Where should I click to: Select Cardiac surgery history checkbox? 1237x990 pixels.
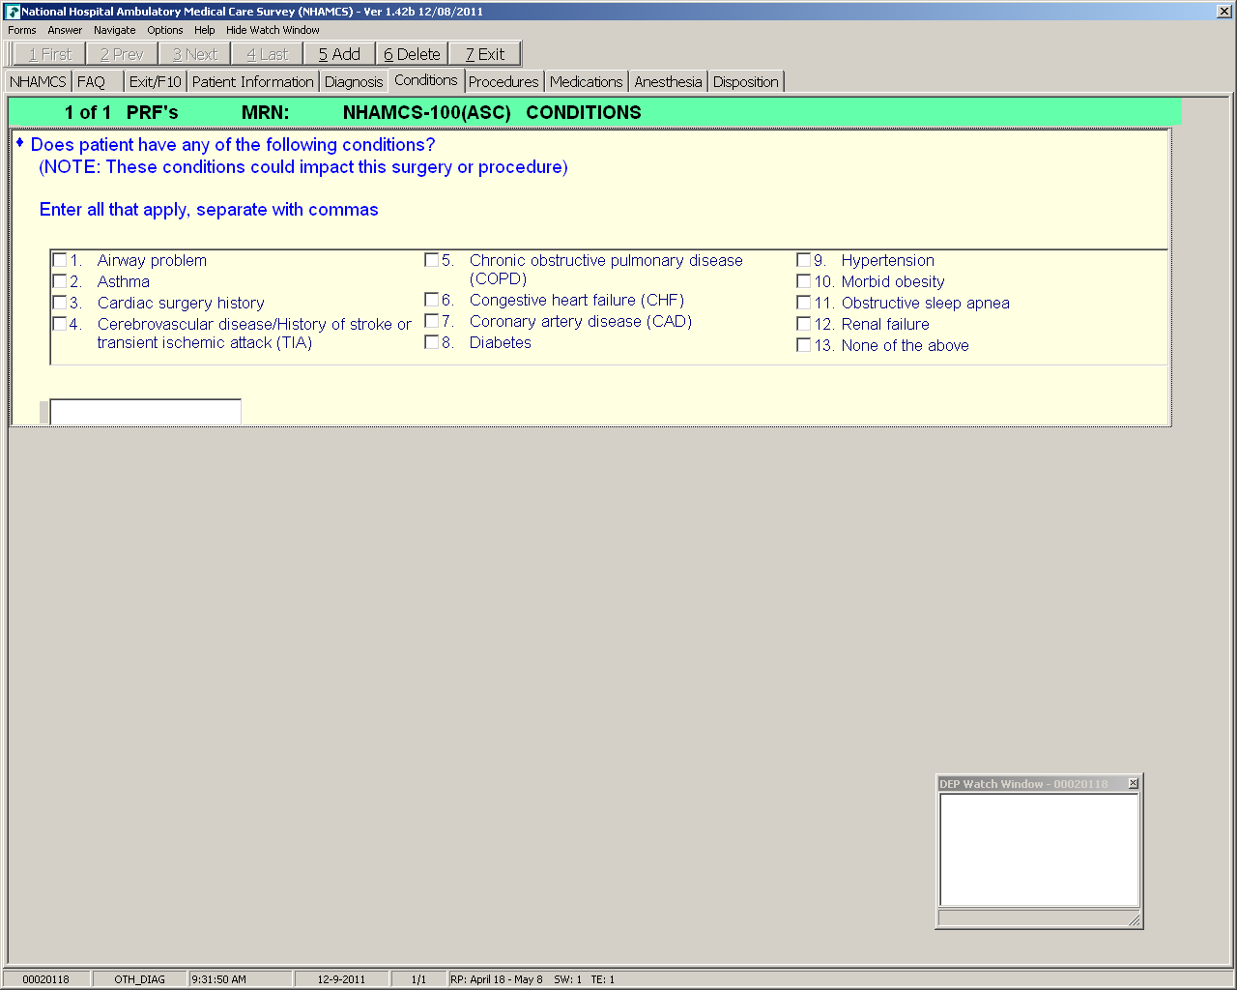tap(60, 303)
